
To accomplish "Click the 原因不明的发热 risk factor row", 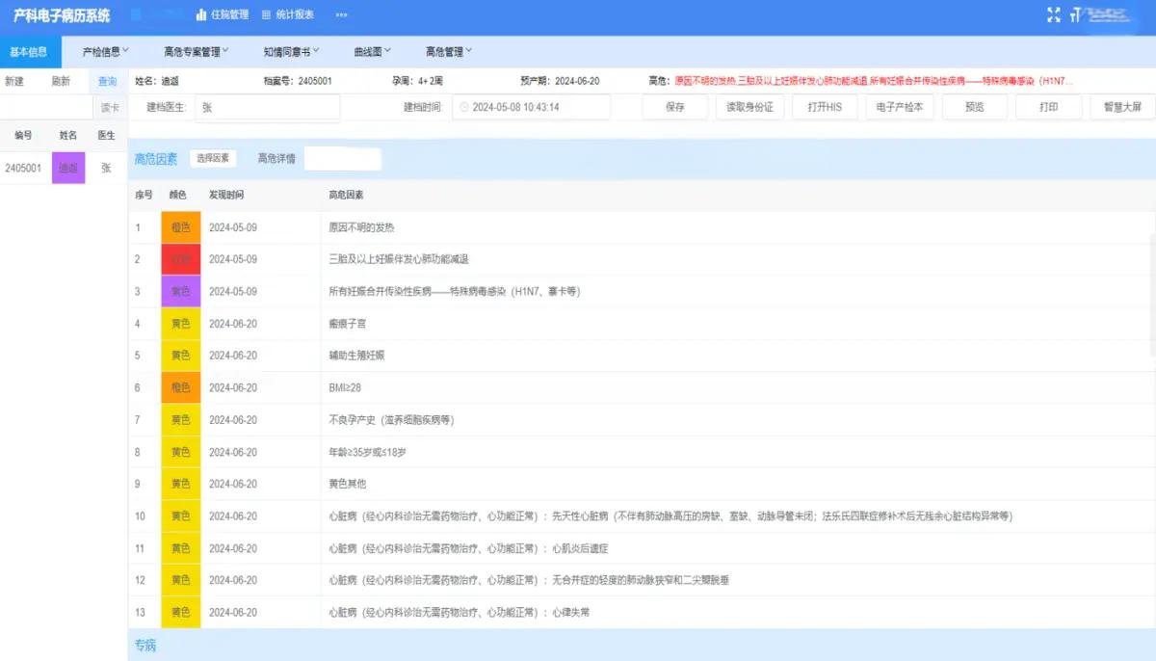I will 642,227.
